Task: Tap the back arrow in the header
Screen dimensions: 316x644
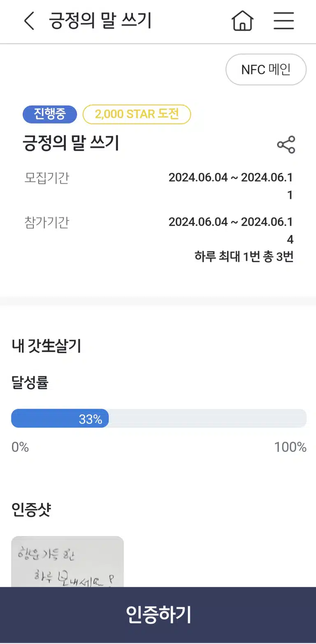Action: (29, 21)
